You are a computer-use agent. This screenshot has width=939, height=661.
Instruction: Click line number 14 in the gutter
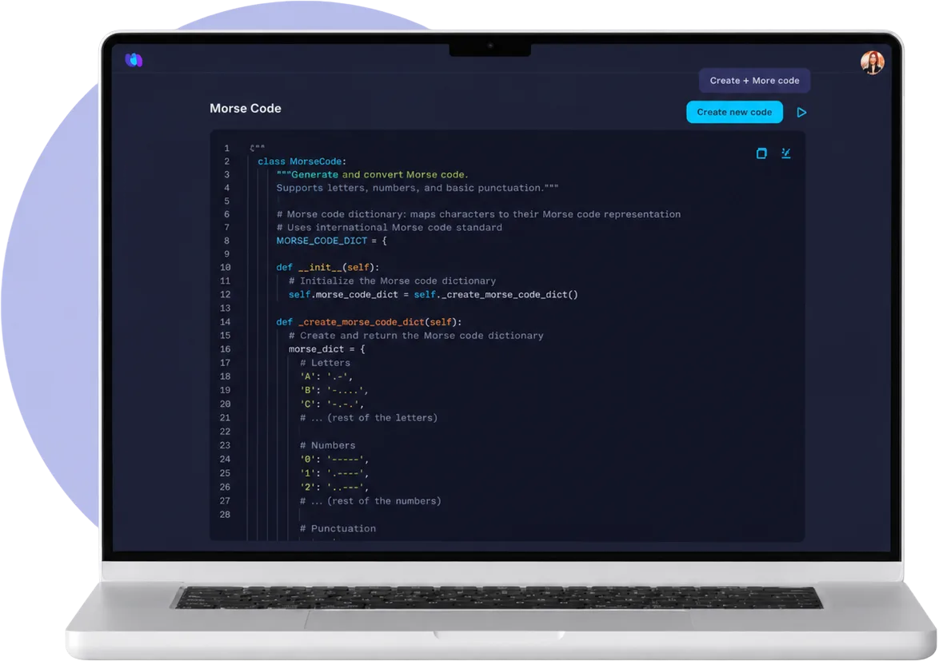[x=226, y=322]
